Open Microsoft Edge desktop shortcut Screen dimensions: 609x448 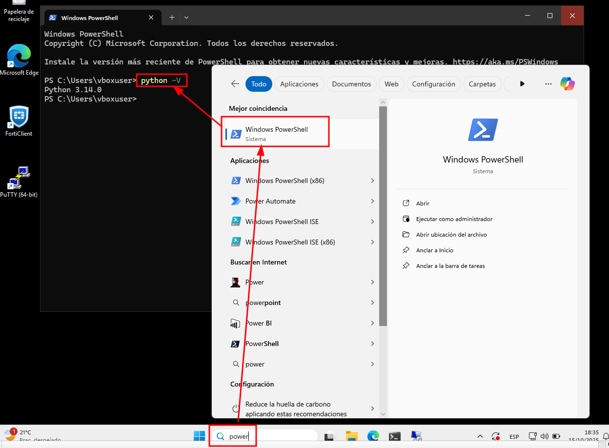pyautogui.click(x=19, y=61)
